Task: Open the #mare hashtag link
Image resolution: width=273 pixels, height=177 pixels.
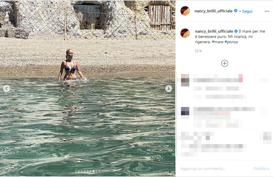Action: point(217,42)
